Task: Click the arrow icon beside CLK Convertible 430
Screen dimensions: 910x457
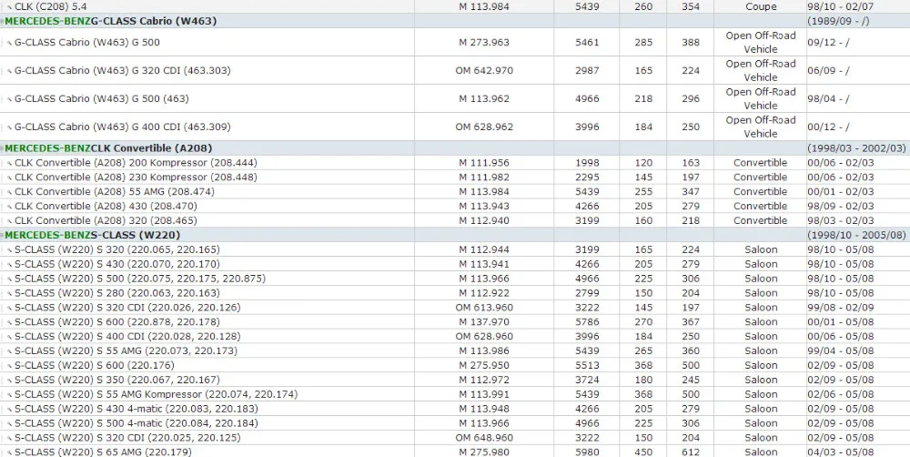Action: click(x=9, y=207)
